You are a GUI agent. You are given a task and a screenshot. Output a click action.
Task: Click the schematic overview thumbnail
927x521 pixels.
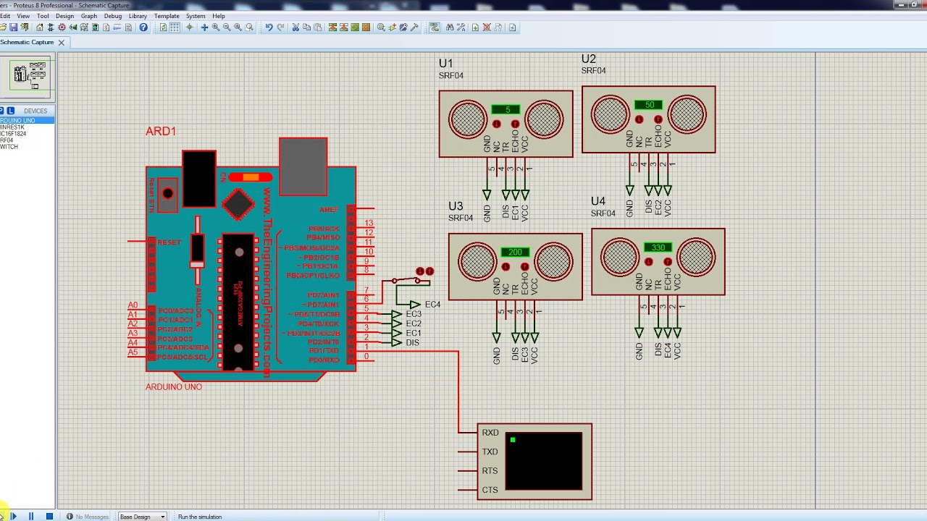(x=28, y=75)
